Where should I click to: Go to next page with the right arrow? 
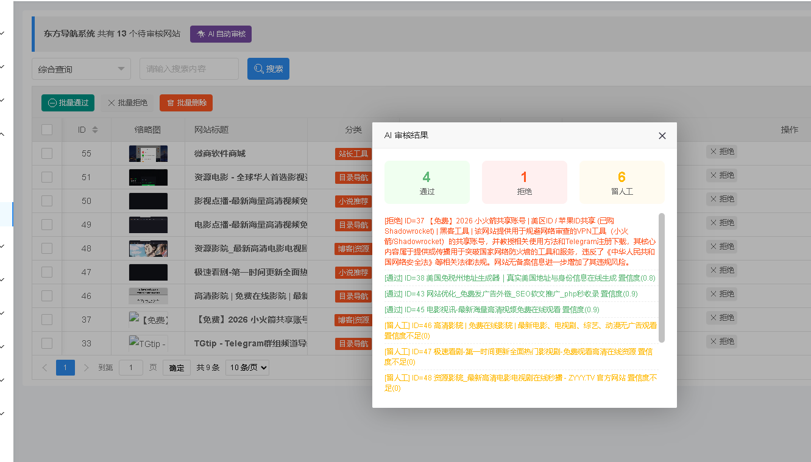(x=86, y=367)
